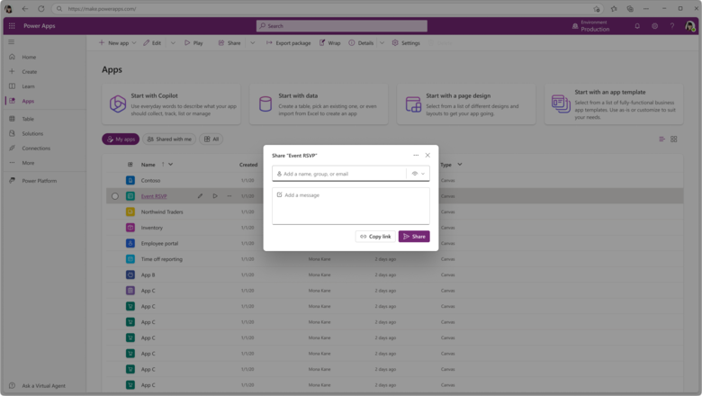The height and width of the screenshot is (396, 702).
Task: Click Northwind Traders app icon
Action: [130, 211]
